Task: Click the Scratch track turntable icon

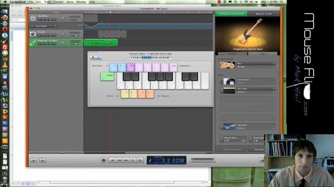Action: coord(33,34)
